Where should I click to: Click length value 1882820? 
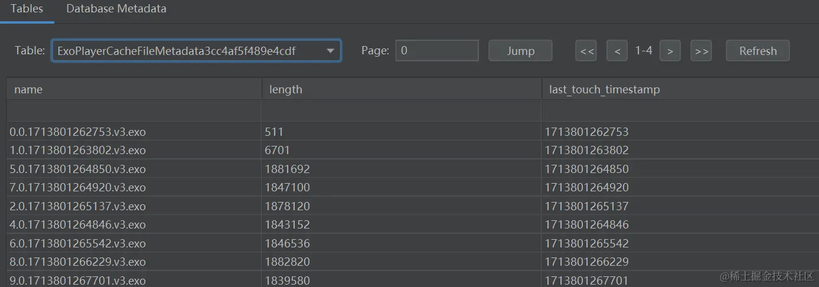tap(402, 262)
